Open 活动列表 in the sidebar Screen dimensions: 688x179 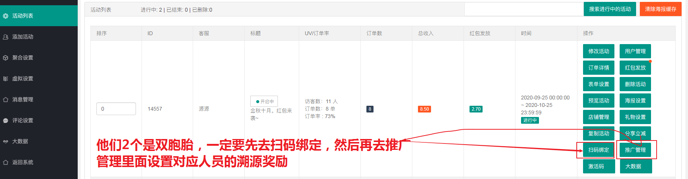coord(39,16)
